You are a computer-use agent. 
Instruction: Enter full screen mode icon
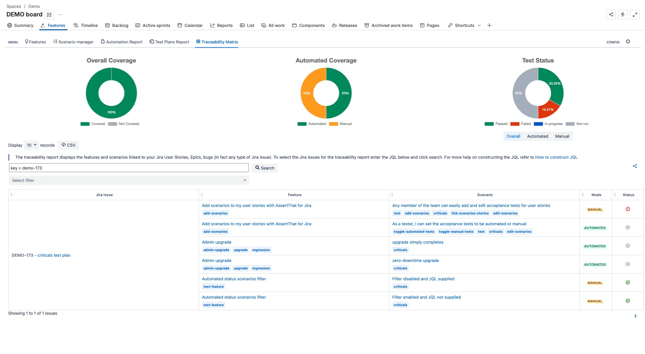click(635, 15)
